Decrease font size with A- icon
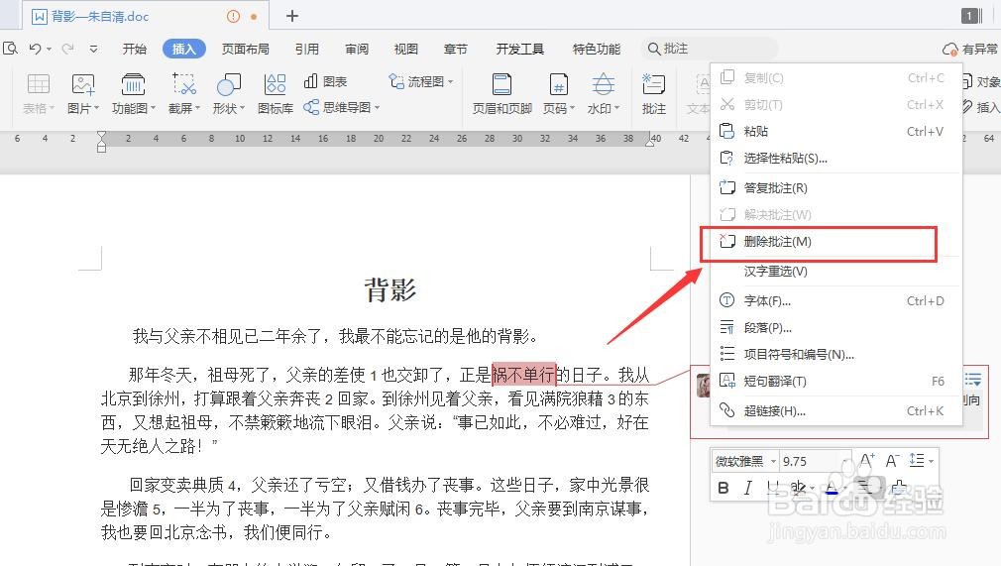The height and width of the screenshot is (566, 1001). [x=892, y=461]
